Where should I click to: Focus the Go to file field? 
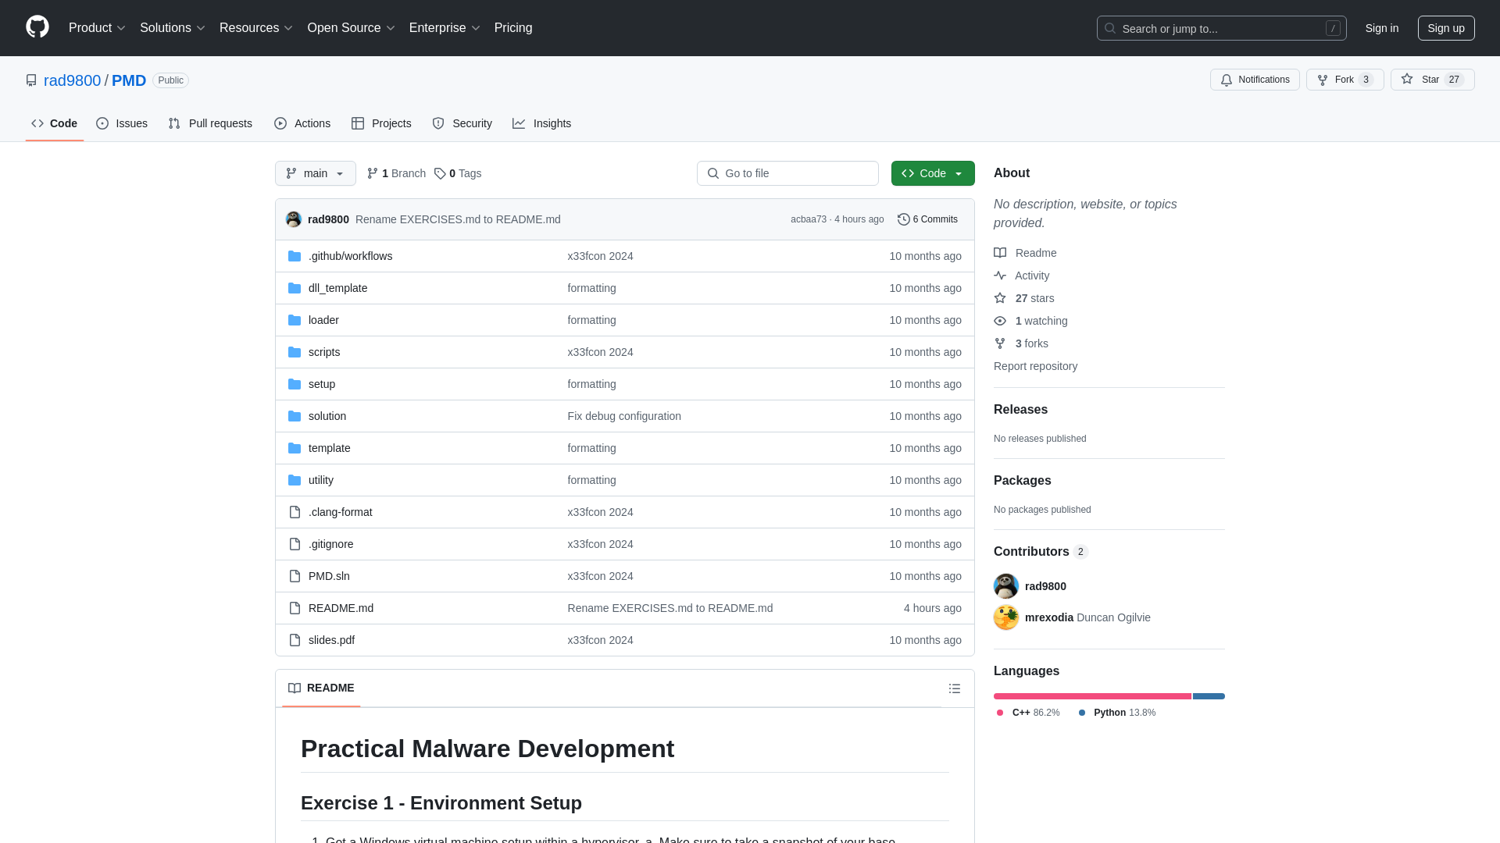[x=787, y=173]
